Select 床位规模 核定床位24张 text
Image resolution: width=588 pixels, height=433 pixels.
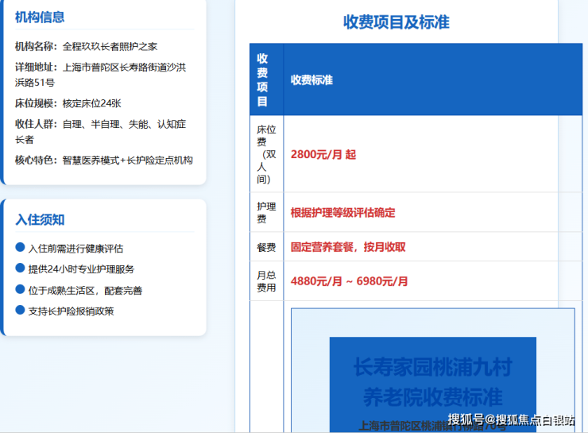point(68,103)
